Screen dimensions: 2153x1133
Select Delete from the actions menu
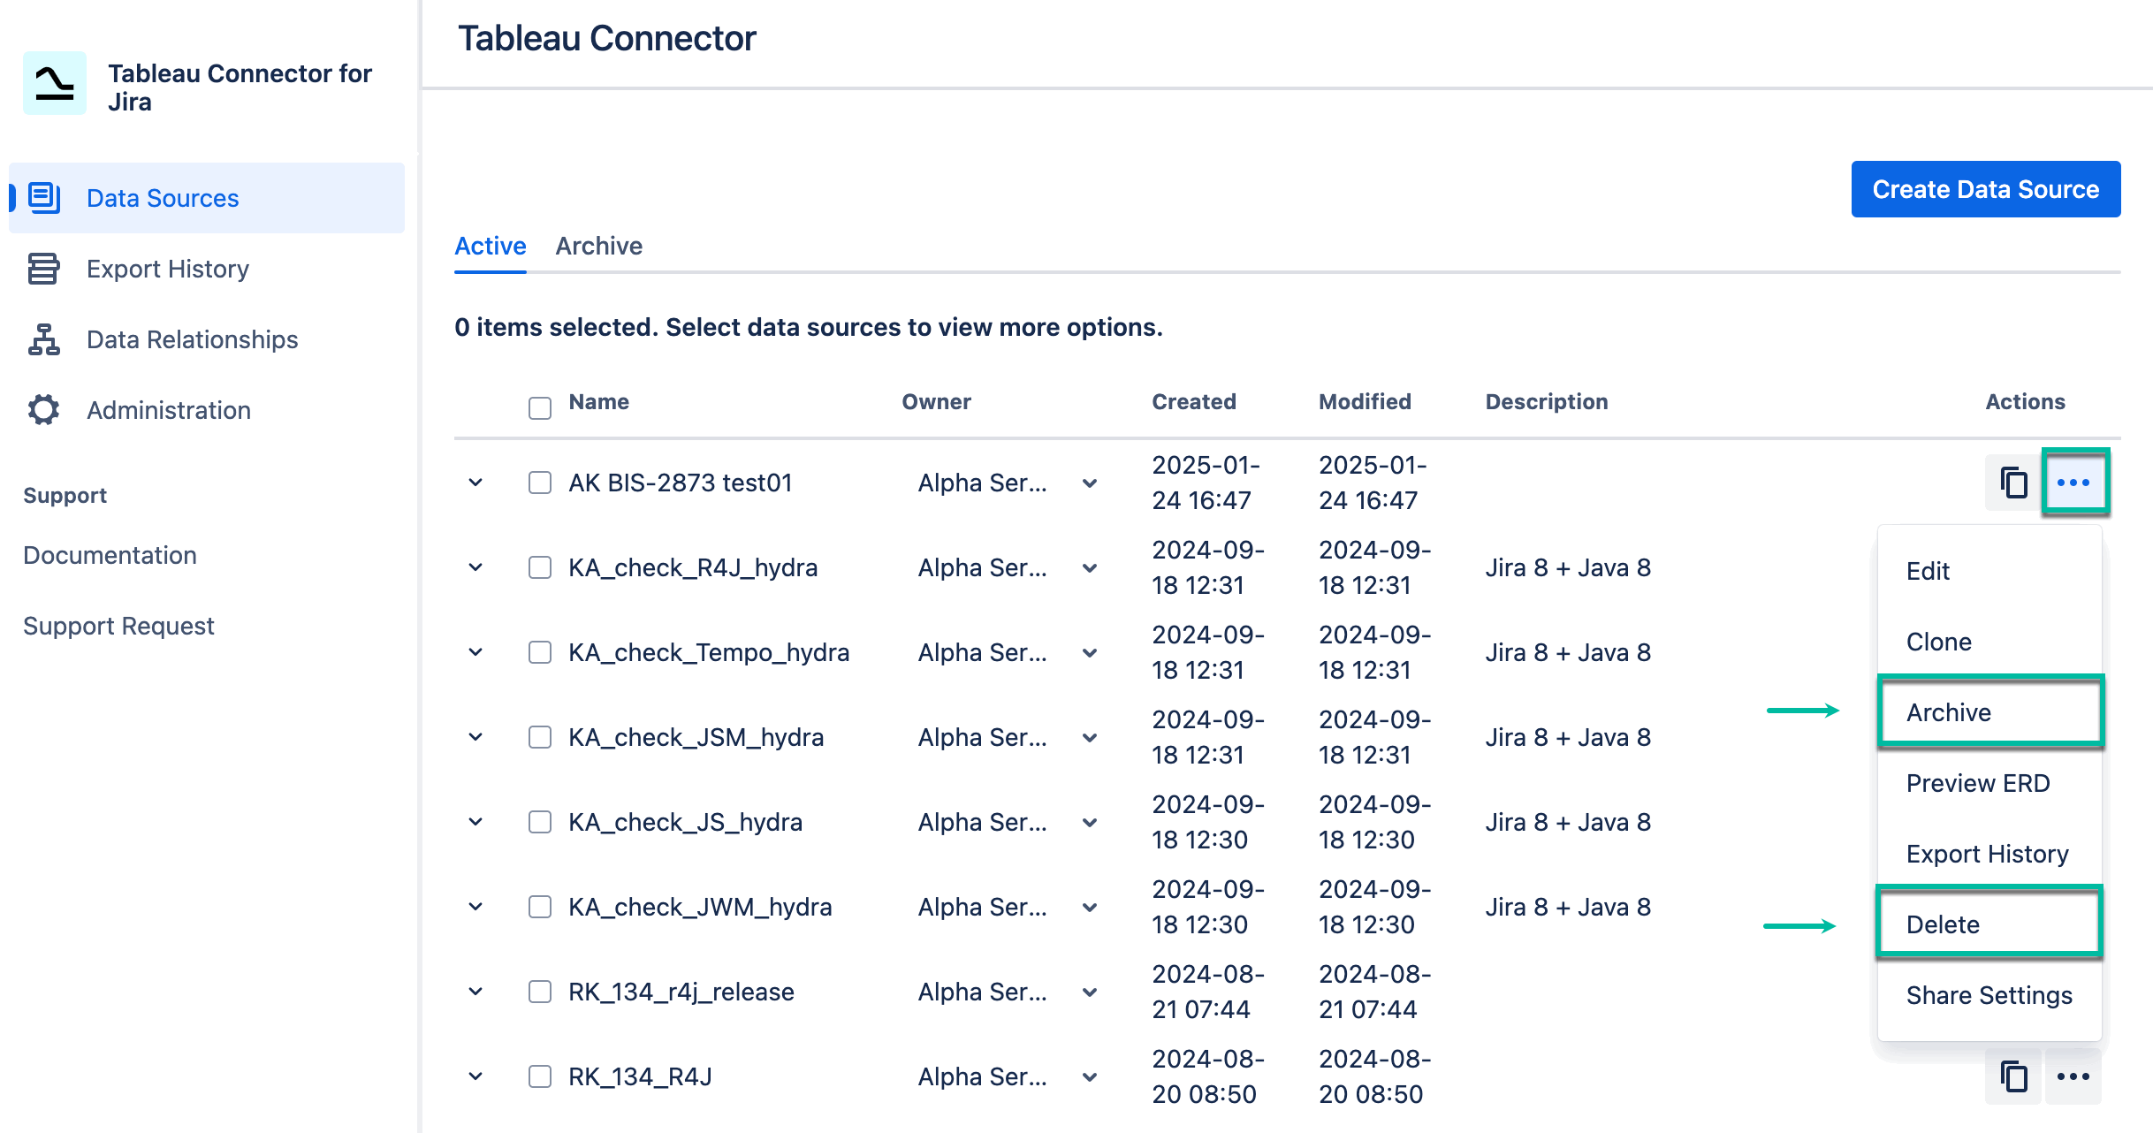1944,924
